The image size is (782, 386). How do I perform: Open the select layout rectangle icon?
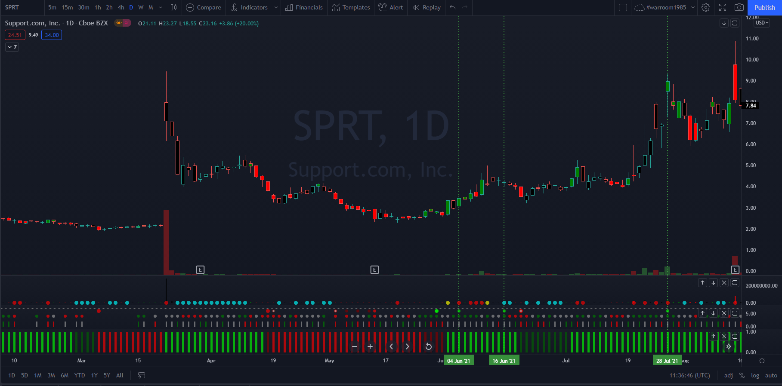click(623, 7)
